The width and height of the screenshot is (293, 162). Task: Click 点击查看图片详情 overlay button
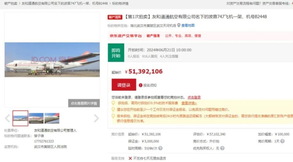(x=84, y=103)
